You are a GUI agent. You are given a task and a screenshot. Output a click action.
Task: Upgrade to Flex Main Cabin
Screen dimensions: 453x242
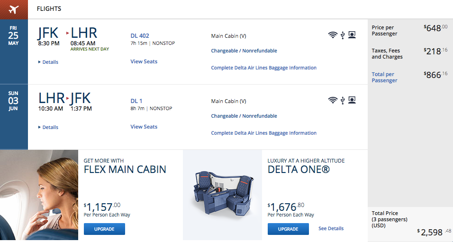pos(104,229)
